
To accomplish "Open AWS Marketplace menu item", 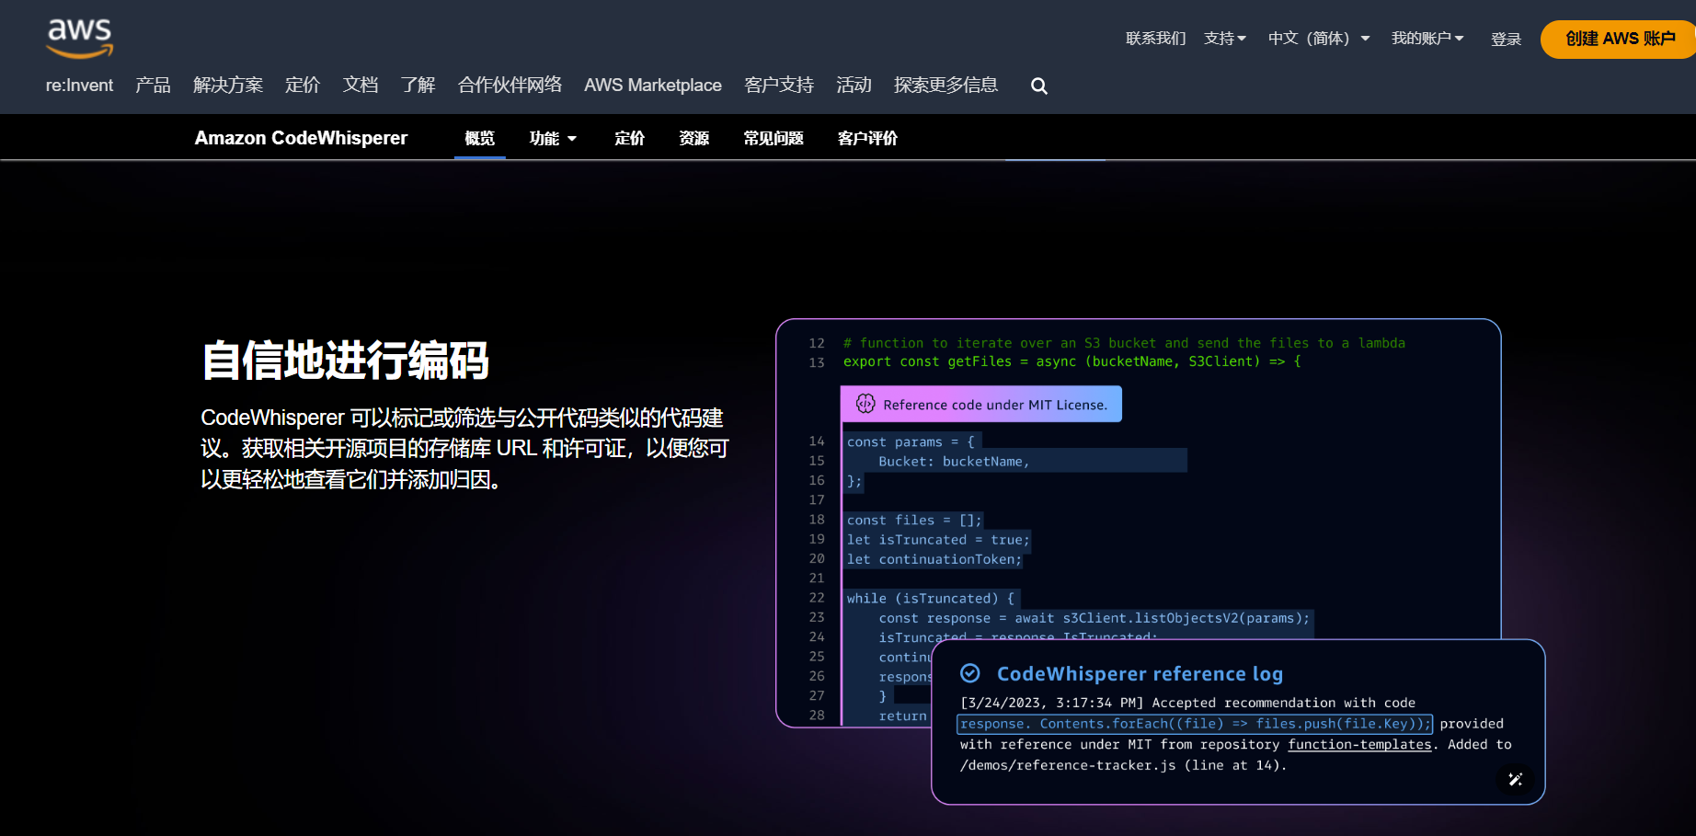I will click(x=653, y=86).
